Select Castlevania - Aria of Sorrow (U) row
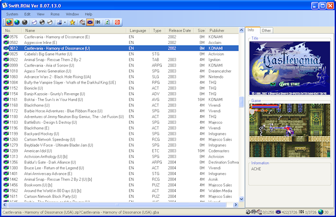 (120, 65)
